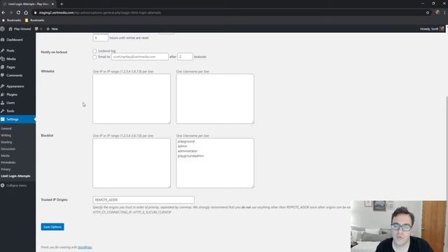Viewport: 448px width, 252px height.
Task: Select 'playground' in the Blacklist usernames
Action: tap(186, 141)
